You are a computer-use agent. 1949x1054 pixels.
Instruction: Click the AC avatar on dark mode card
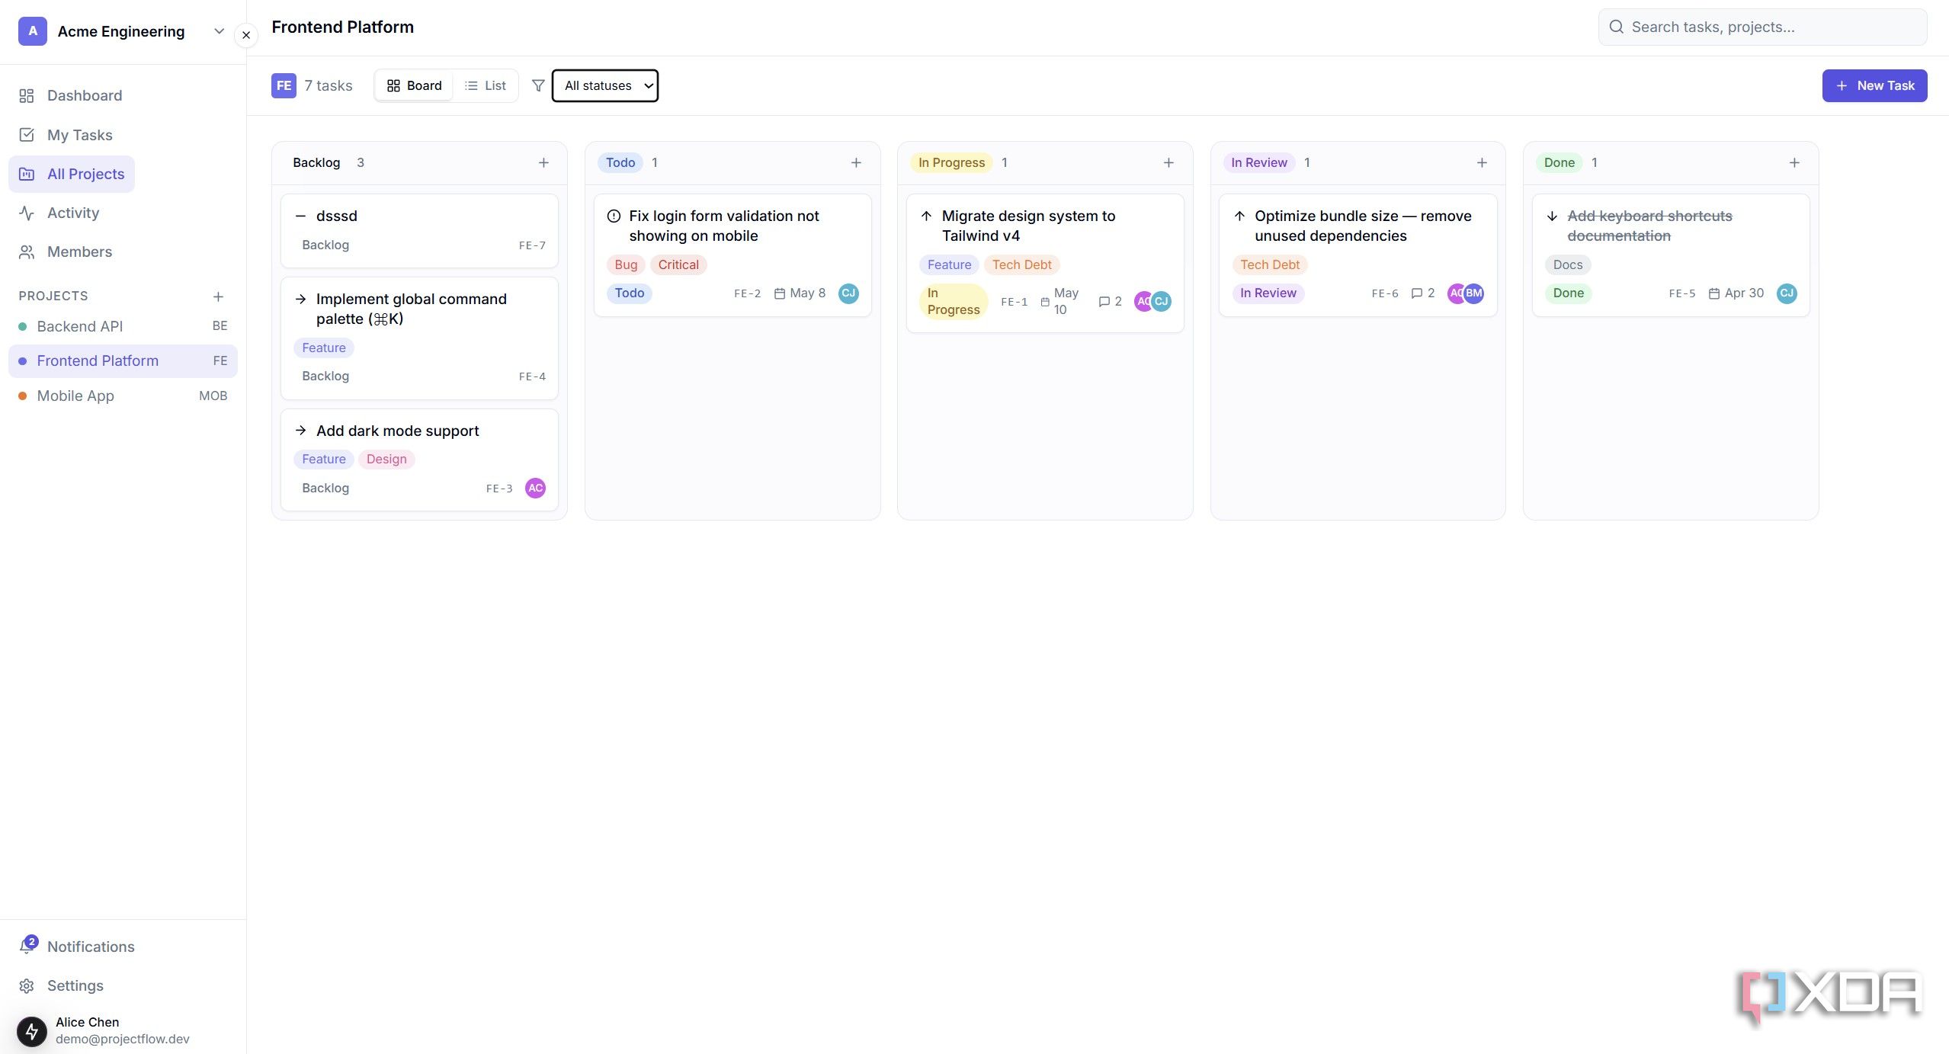click(x=536, y=488)
